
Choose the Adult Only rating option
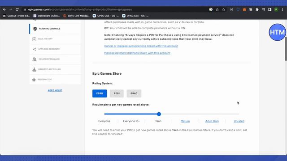click(x=212, y=121)
